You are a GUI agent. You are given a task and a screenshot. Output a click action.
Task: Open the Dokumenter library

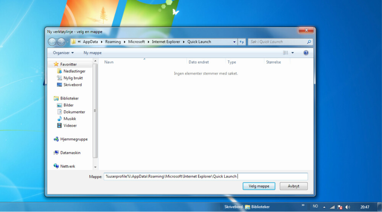coord(74,112)
